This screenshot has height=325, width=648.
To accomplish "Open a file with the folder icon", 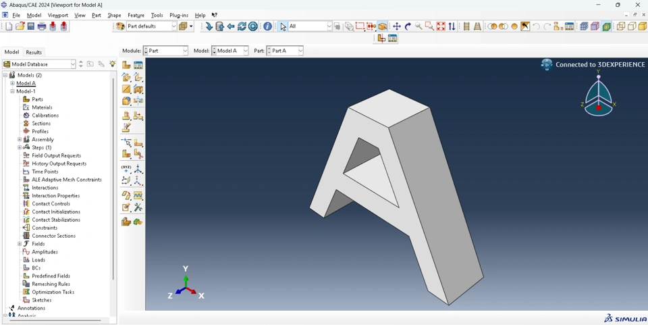I will [20, 26].
